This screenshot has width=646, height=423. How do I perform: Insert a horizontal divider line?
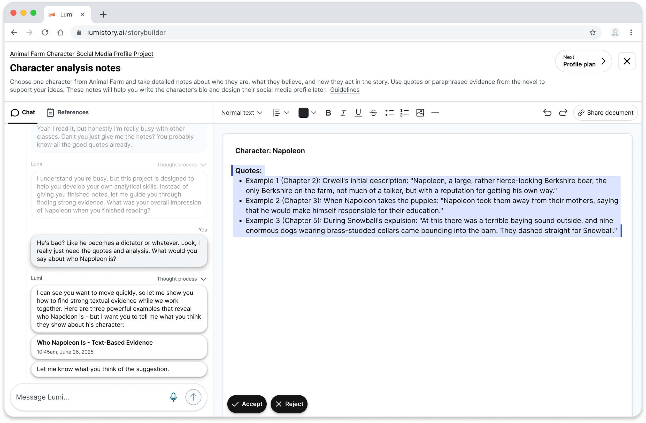pyautogui.click(x=435, y=113)
